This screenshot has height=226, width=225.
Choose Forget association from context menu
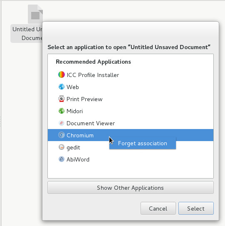pyautogui.click(x=143, y=143)
